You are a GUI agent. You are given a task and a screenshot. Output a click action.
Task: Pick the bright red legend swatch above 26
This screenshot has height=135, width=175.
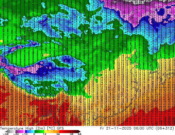(60, 131)
